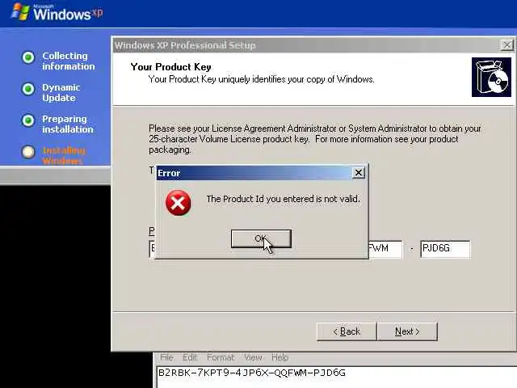
Task: Open the File menu in Notepad
Action: tap(166, 357)
